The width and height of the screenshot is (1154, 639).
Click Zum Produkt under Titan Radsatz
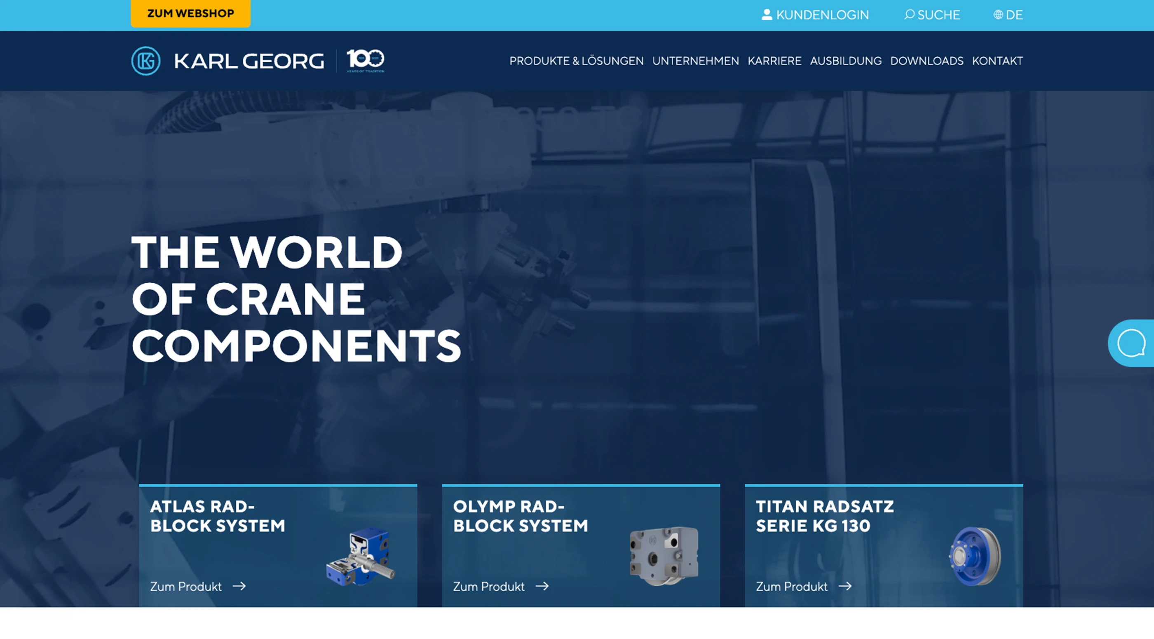pos(791,587)
